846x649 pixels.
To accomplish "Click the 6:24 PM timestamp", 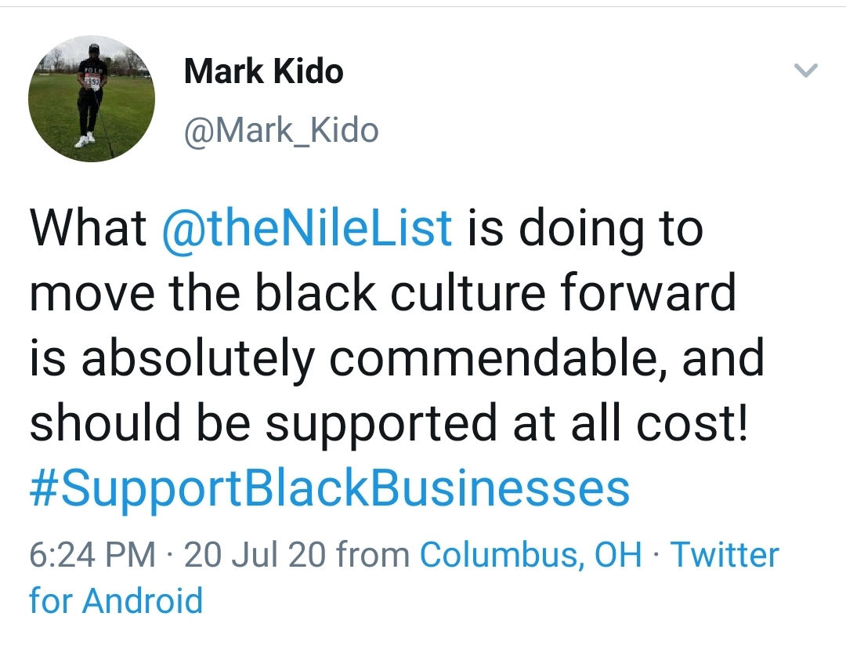I will point(92,554).
